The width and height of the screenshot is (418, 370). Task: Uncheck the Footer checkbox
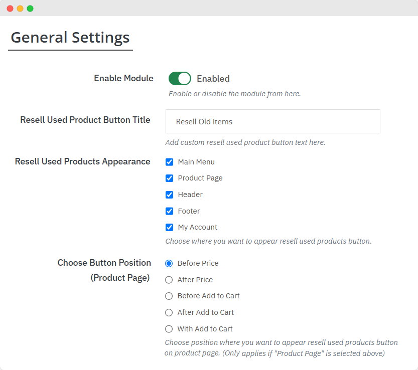coord(169,211)
